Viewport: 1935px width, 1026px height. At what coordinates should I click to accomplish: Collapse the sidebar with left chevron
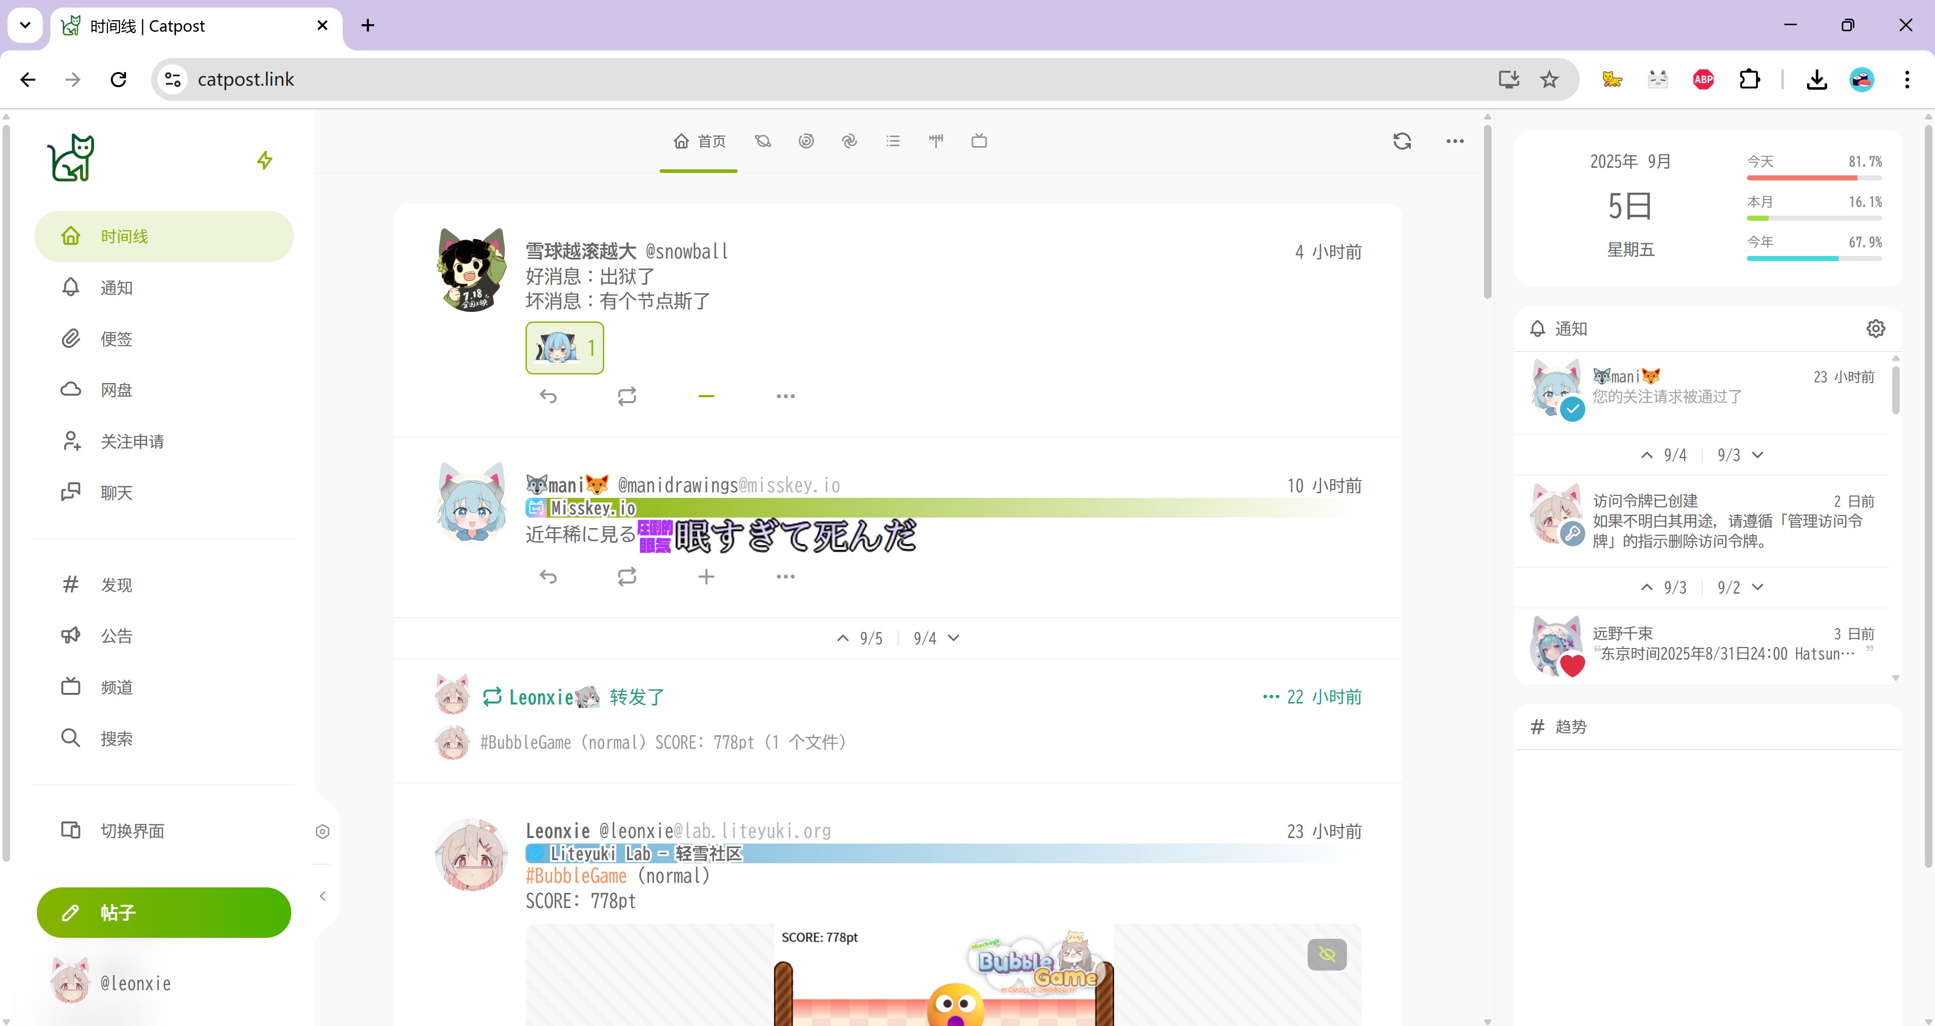pos(322,895)
